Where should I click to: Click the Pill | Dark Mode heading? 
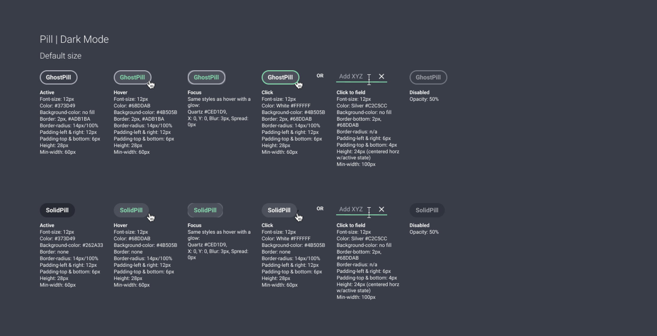click(74, 39)
